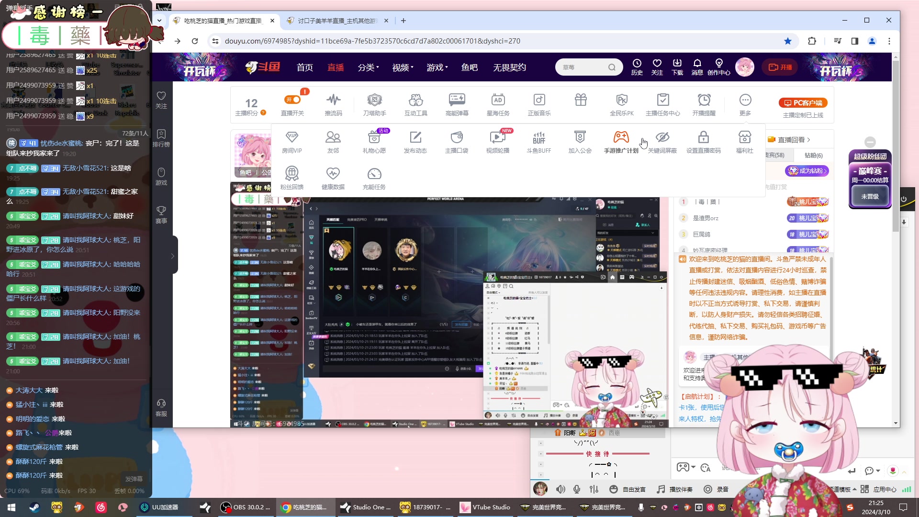Viewport: 919px width, 517px height.
Task: Open Douyu 历史 watch history
Action: pyautogui.click(x=637, y=67)
